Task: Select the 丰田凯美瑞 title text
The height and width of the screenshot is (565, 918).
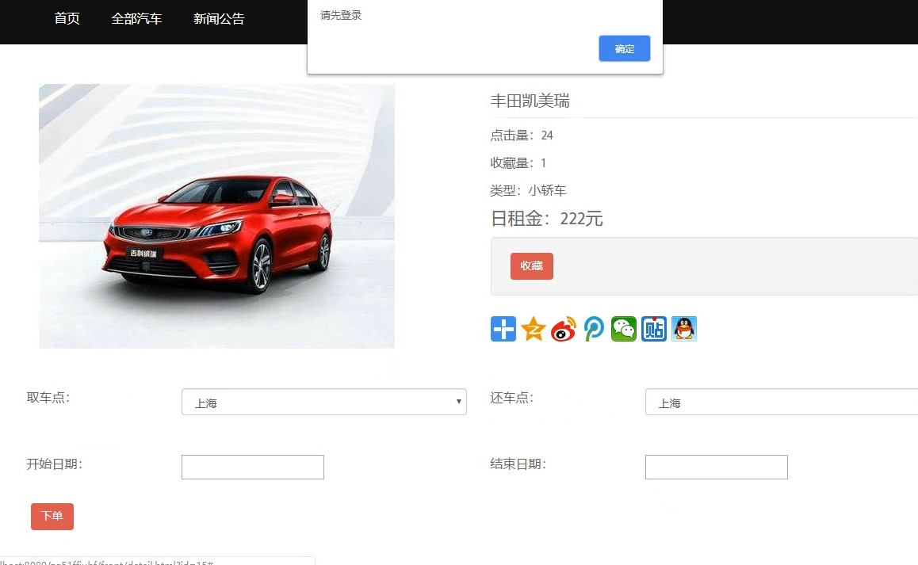Action: (530, 101)
